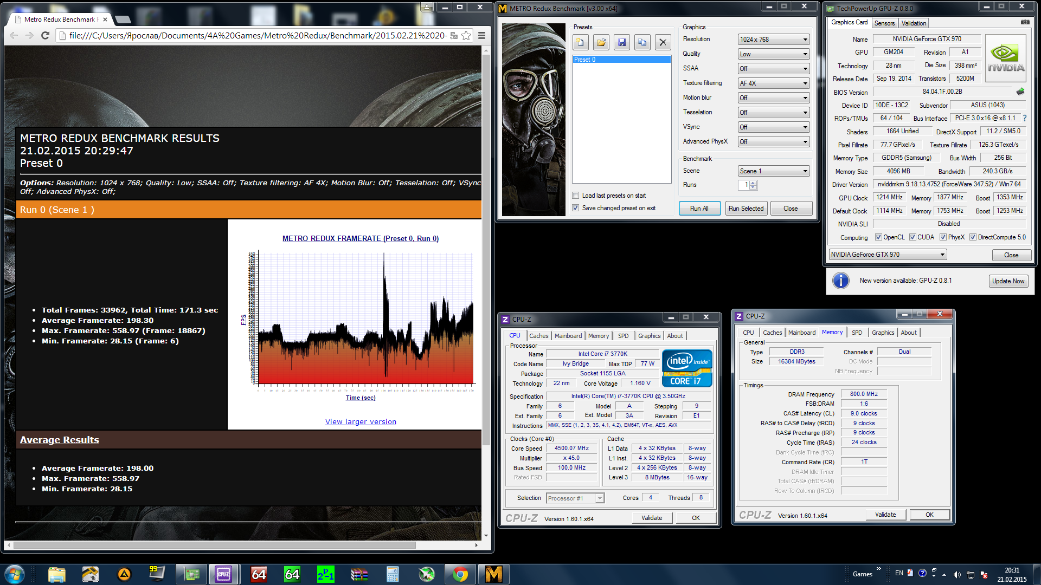Click the delete preset X icon
Viewport: 1041px width, 585px height.
coord(663,42)
